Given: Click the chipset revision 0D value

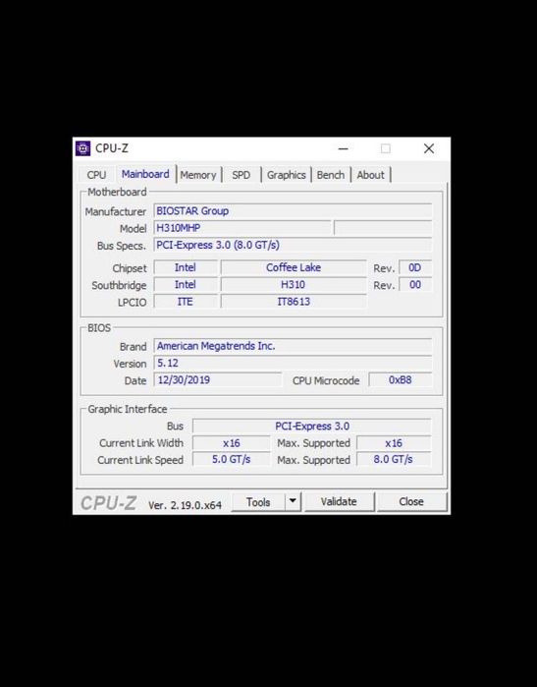Looking at the screenshot, I should pos(415,267).
